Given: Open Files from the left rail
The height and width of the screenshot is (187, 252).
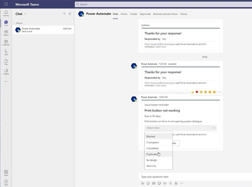Looking at the screenshot, I should tap(6, 62).
